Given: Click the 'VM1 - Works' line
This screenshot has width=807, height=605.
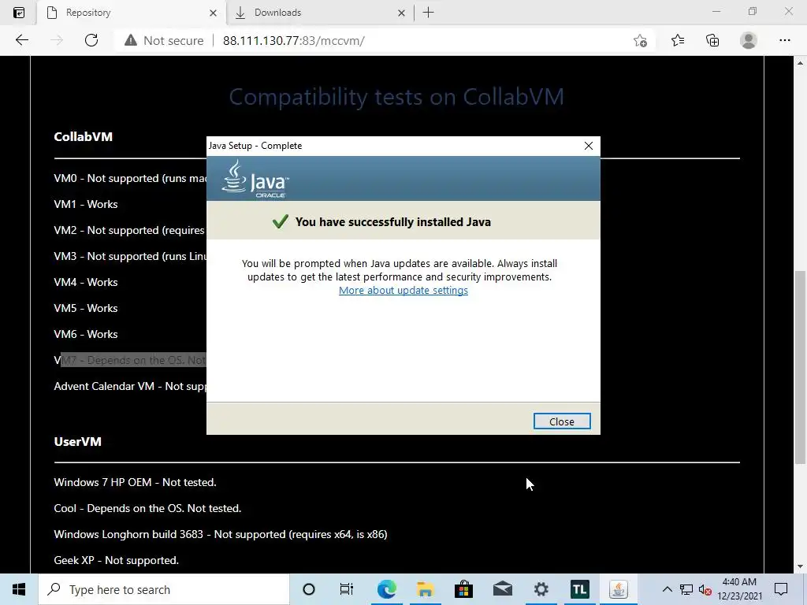Looking at the screenshot, I should click(x=85, y=204).
